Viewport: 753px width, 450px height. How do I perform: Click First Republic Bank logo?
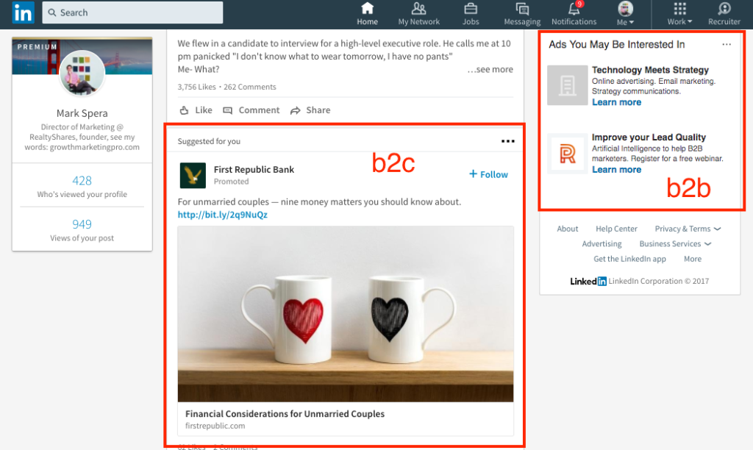pyautogui.click(x=193, y=175)
